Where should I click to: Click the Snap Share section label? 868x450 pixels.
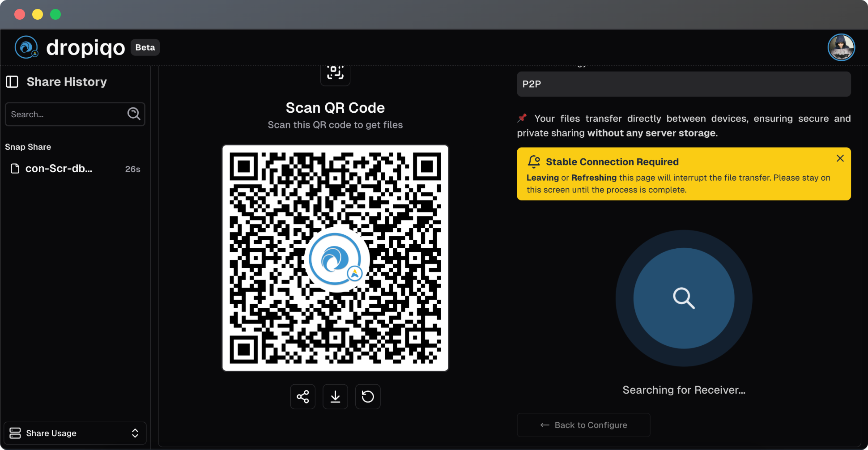coord(28,147)
